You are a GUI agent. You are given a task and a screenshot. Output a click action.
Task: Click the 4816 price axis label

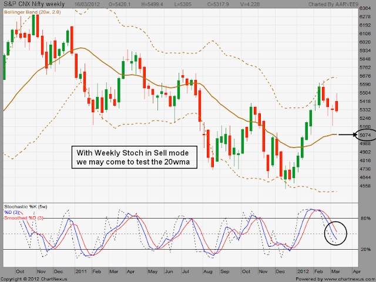tap(365, 160)
